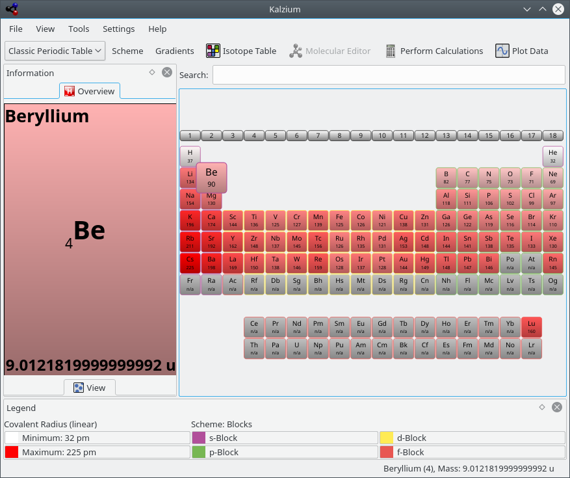This screenshot has height=478, width=570.
Task: Switch to the Overview tab
Action: click(x=90, y=91)
